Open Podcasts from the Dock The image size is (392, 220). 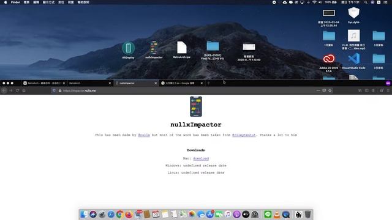pos(236,215)
